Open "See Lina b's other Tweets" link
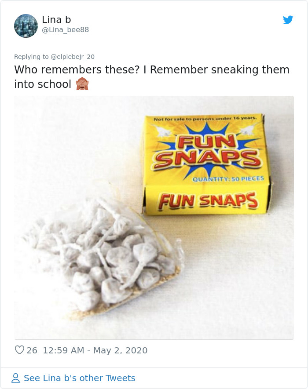 (79, 378)
